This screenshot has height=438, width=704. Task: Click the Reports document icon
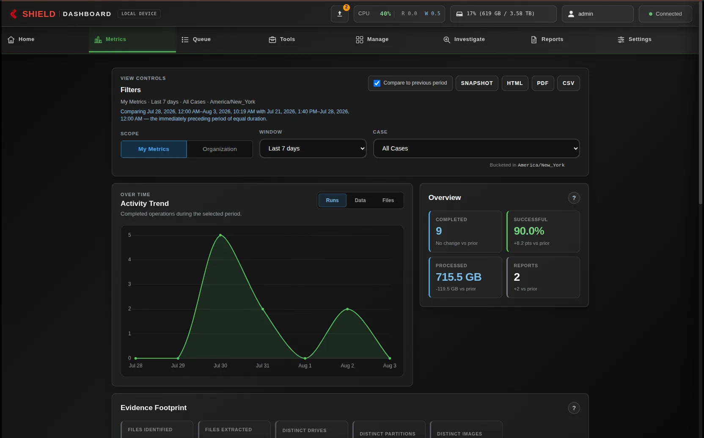click(x=534, y=40)
